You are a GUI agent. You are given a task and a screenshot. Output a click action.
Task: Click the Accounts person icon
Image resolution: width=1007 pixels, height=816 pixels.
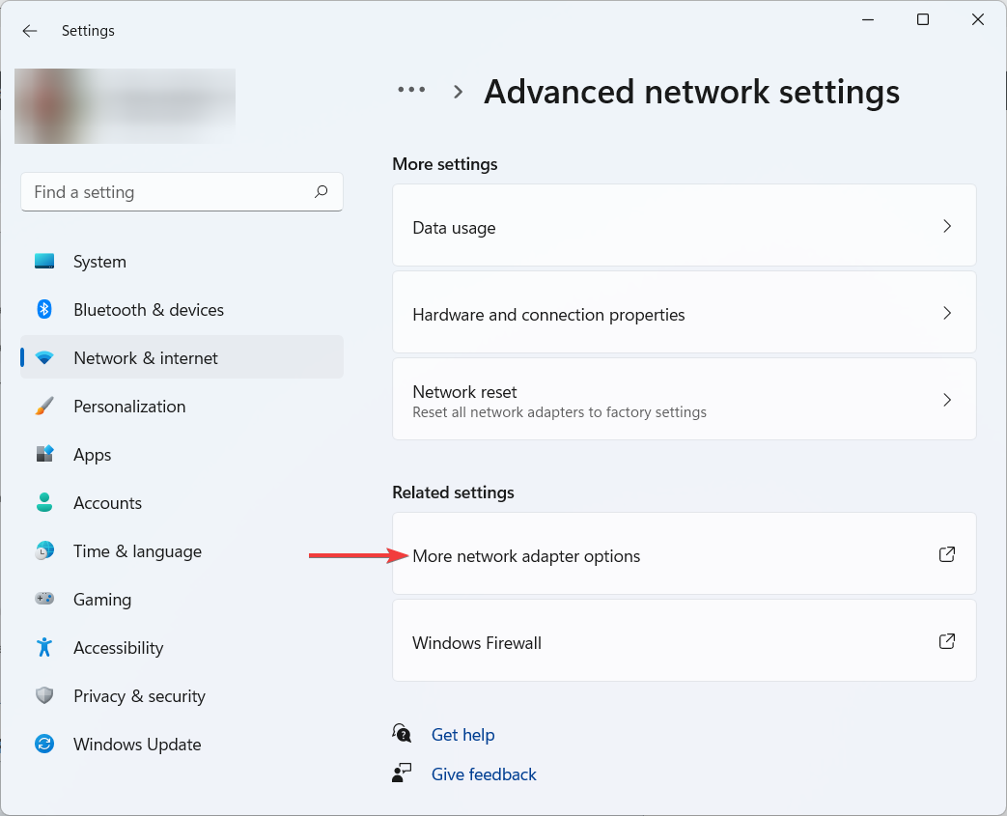[44, 503]
